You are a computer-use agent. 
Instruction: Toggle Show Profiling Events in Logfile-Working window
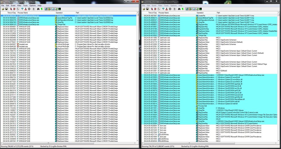point(201,9)
